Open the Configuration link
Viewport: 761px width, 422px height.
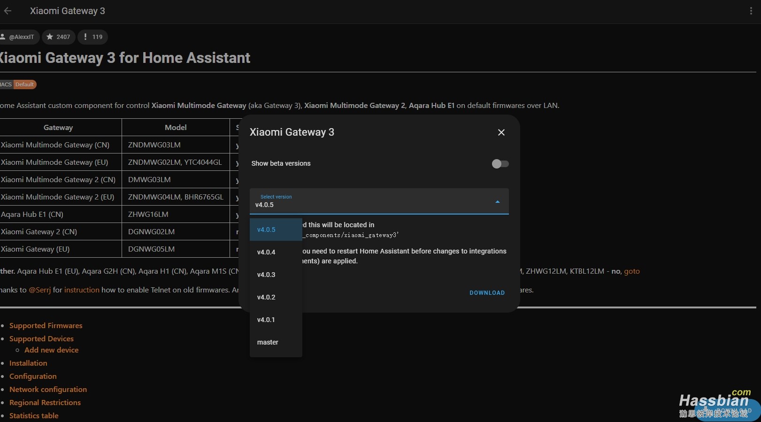coord(33,376)
